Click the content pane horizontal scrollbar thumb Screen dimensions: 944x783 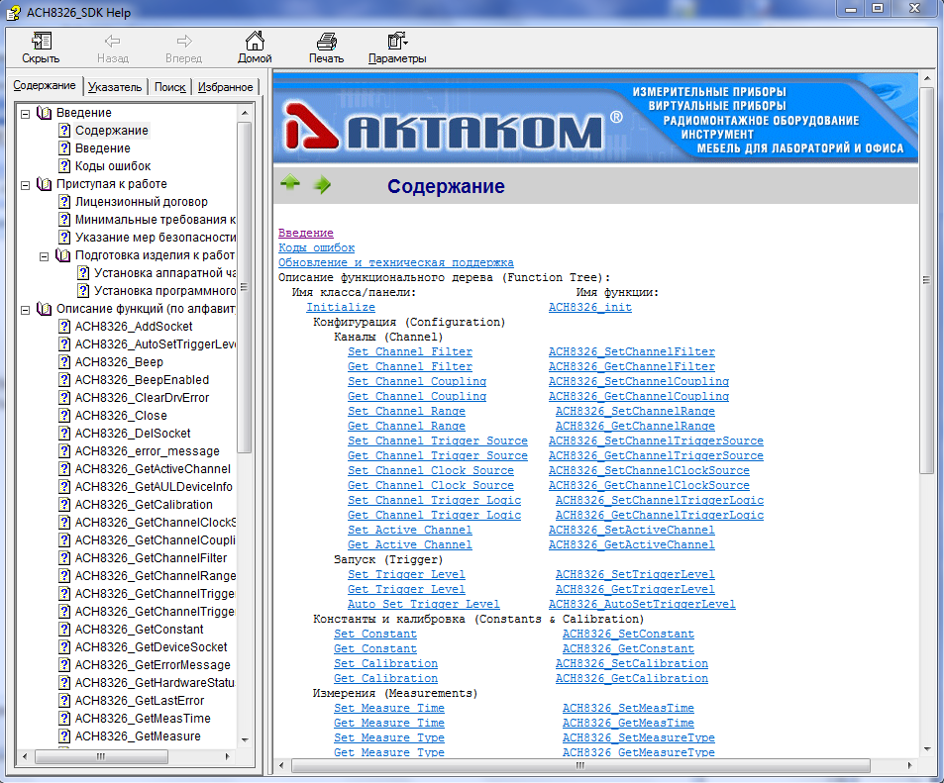click(580, 765)
